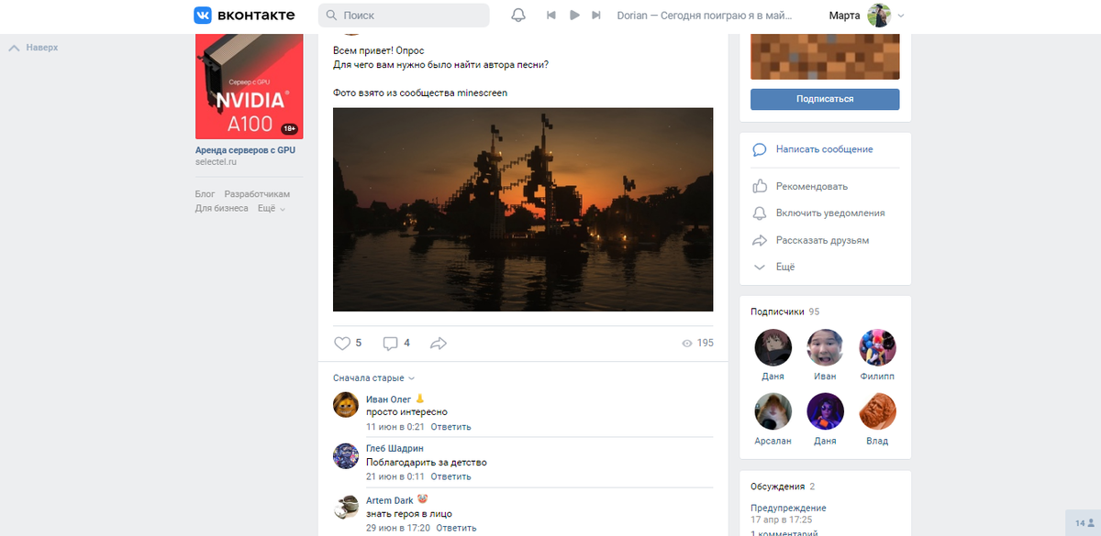Open the 21 июн в 0:11 timestamp
Image resolution: width=1101 pixels, height=536 pixels.
click(395, 476)
